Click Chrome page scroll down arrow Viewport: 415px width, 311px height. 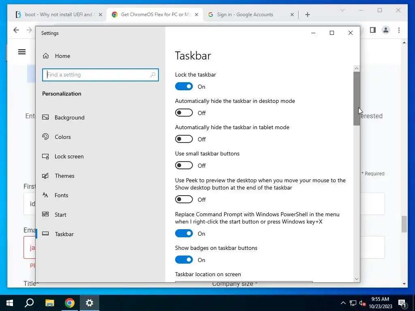pyautogui.click(x=404, y=284)
